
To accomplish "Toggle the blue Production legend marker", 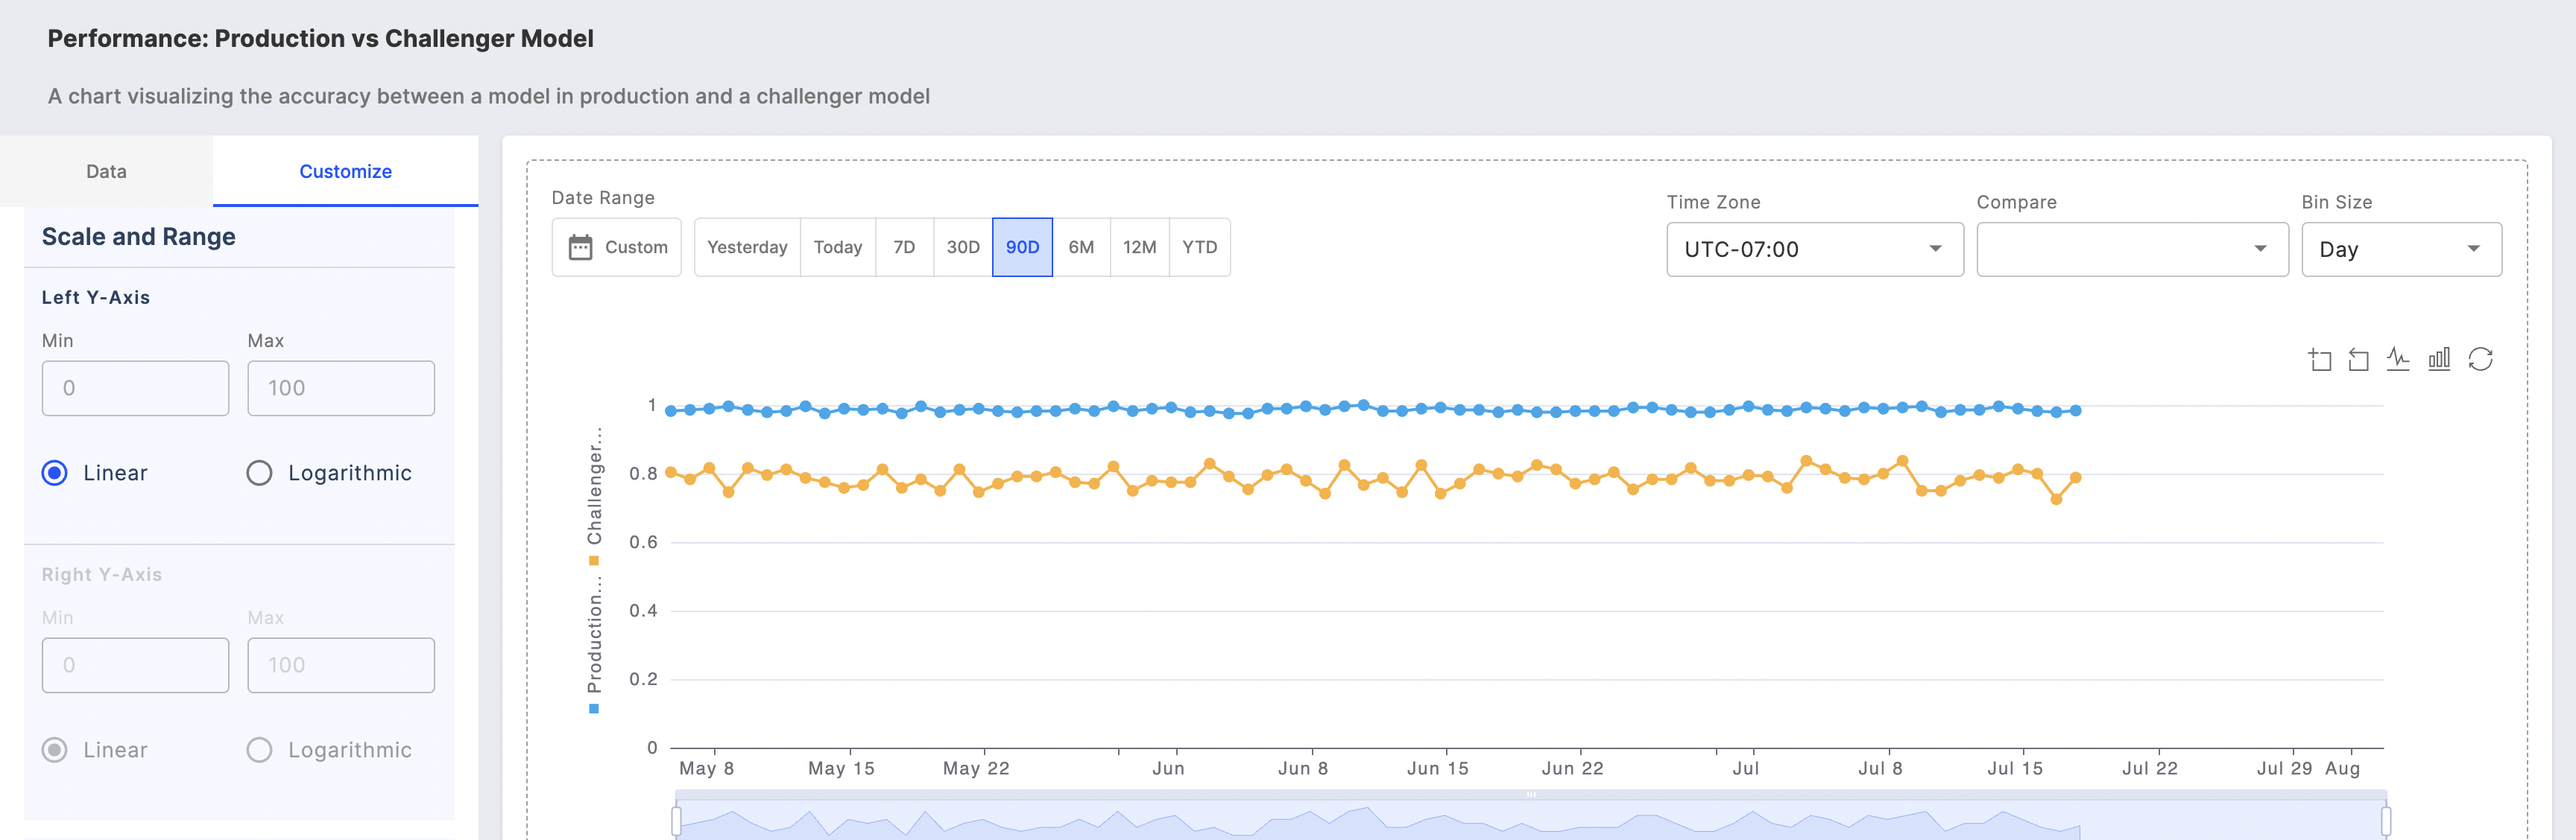I will coord(594,709).
